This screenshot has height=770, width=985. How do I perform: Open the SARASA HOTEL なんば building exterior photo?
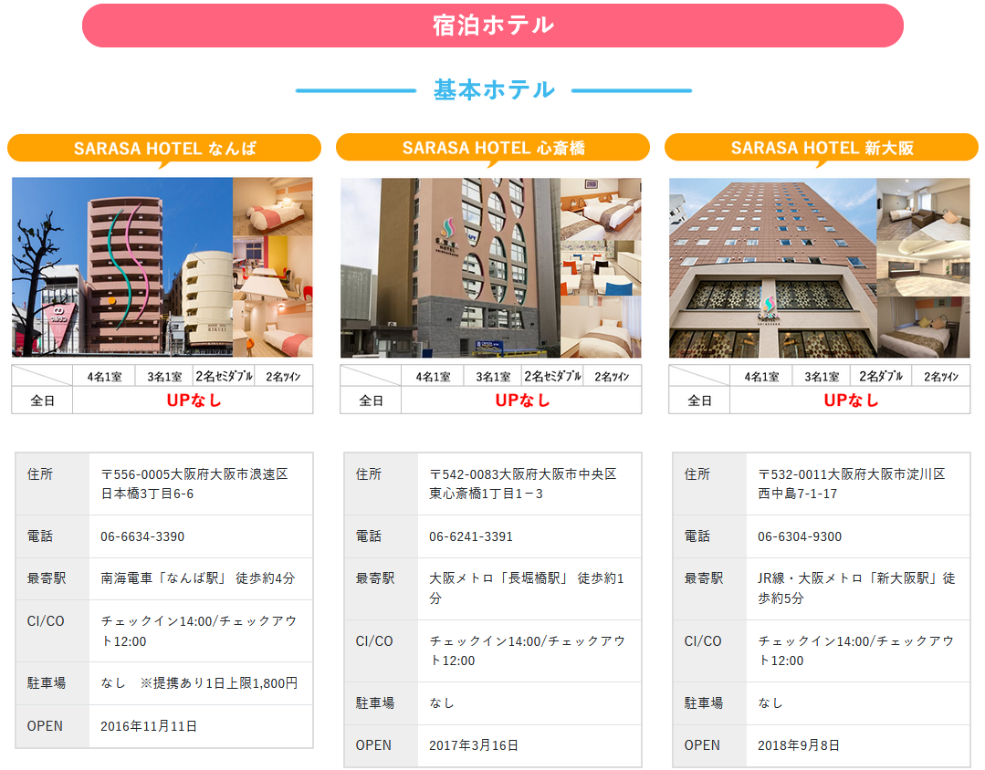pyautogui.click(x=122, y=267)
